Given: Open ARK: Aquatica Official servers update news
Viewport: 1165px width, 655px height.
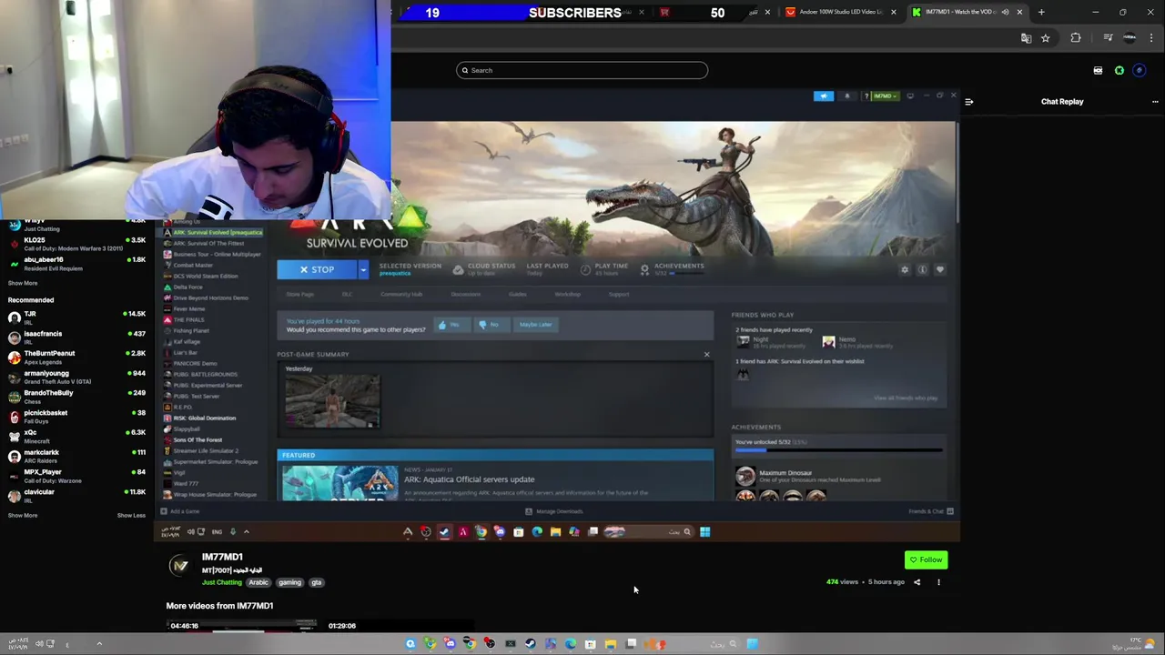Looking at the screenshot, I should pyautogui.click(x=469, y=479).
